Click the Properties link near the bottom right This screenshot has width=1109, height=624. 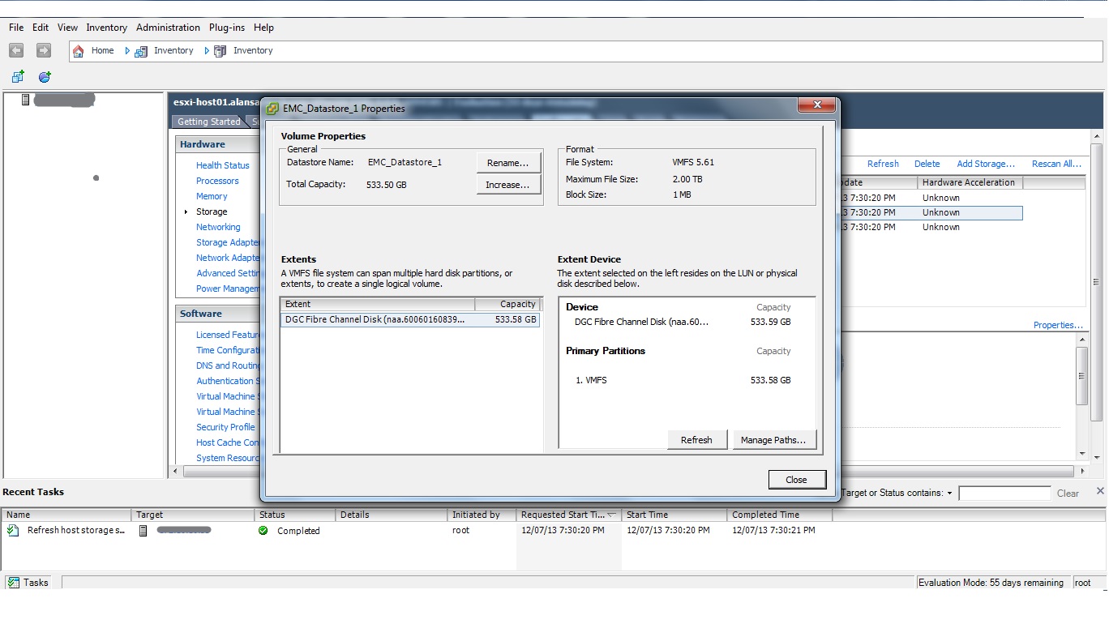pyautogui.click(x=1058, y=324)
